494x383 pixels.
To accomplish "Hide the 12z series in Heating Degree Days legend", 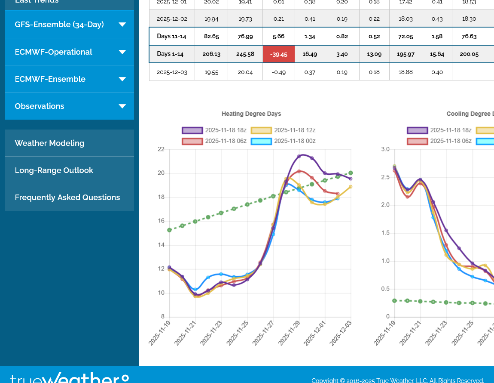I will [261, 130].
